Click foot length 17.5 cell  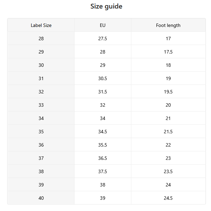(x=168, y=52)
